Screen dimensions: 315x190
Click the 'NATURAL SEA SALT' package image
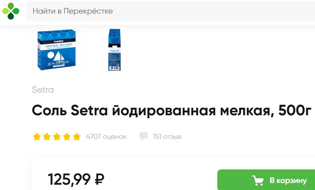click(57, 50)
